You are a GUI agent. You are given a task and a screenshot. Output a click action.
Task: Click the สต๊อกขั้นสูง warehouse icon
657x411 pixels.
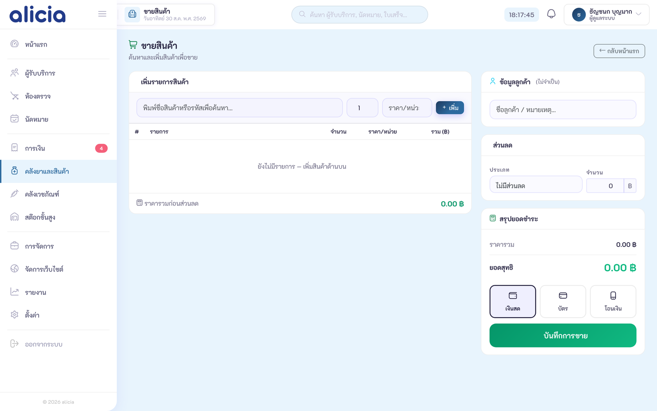click(x=15, y=217)
